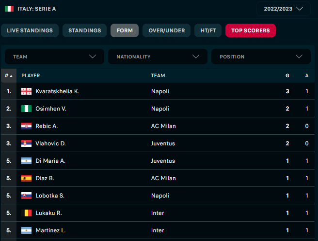
Task: Switch to the STANDINGS tab
Action: point(84,30)
